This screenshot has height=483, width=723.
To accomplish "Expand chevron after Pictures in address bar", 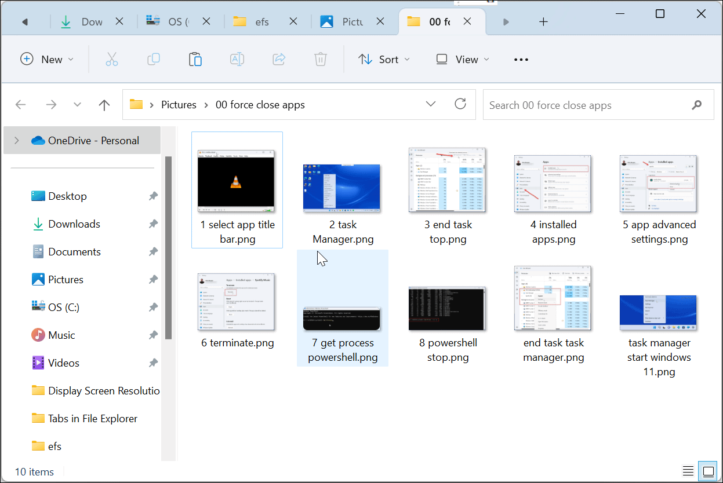I will coord(206,105).
